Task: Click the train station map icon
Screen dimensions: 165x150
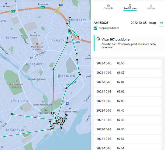Action: [67, 103]
